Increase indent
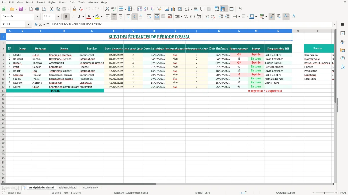This screenshot has width=348, height=195. click(221, 17)
